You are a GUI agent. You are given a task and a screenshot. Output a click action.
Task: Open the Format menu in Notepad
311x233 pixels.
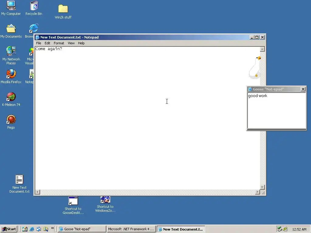point(59,43)
